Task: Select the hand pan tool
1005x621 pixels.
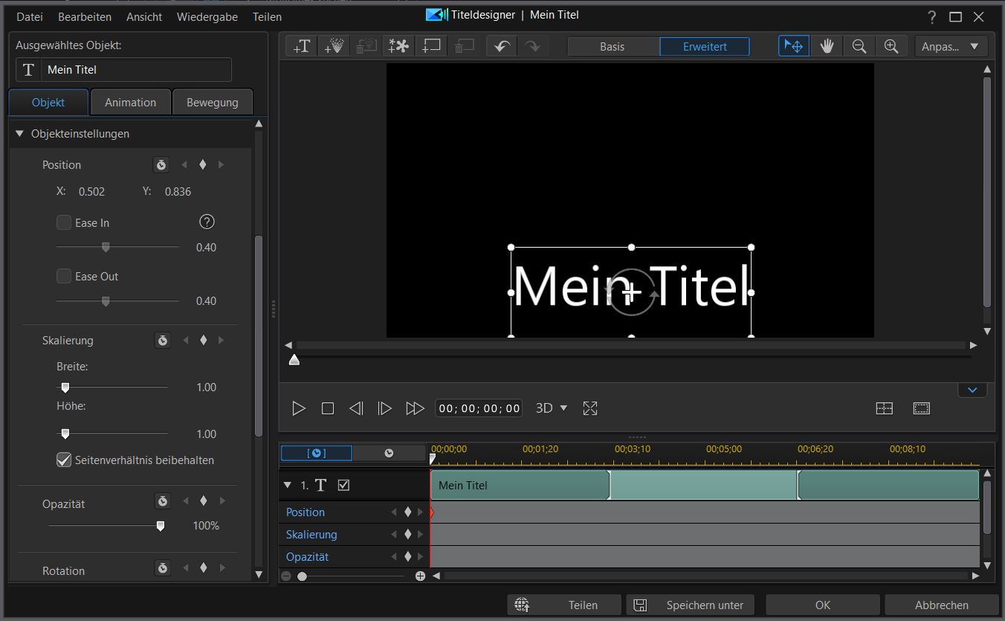Action: point(827,46)
